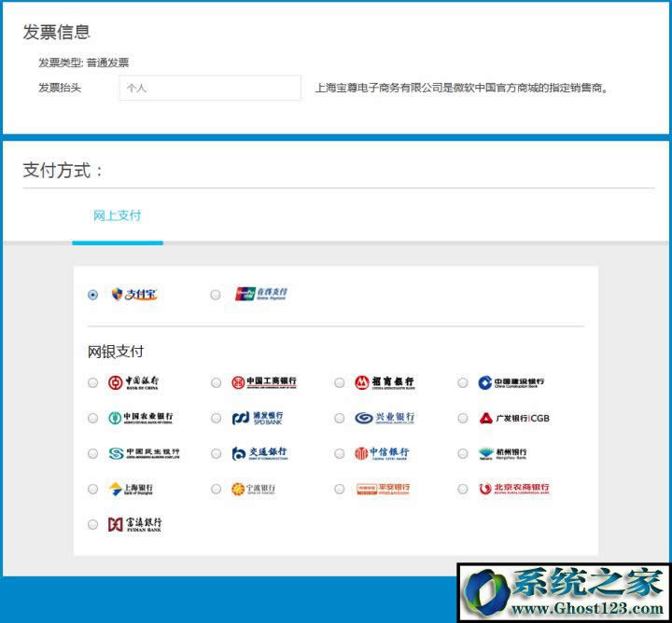Click the invoice title (发票抬头) input field
Viewport: 672px width, 623px height.
pyautogui.click(x=210, y=88)
